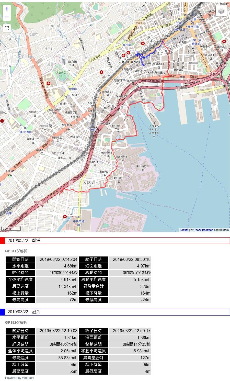
Task: Click the 県庁前 station label
Action: [x=127, y=45]
